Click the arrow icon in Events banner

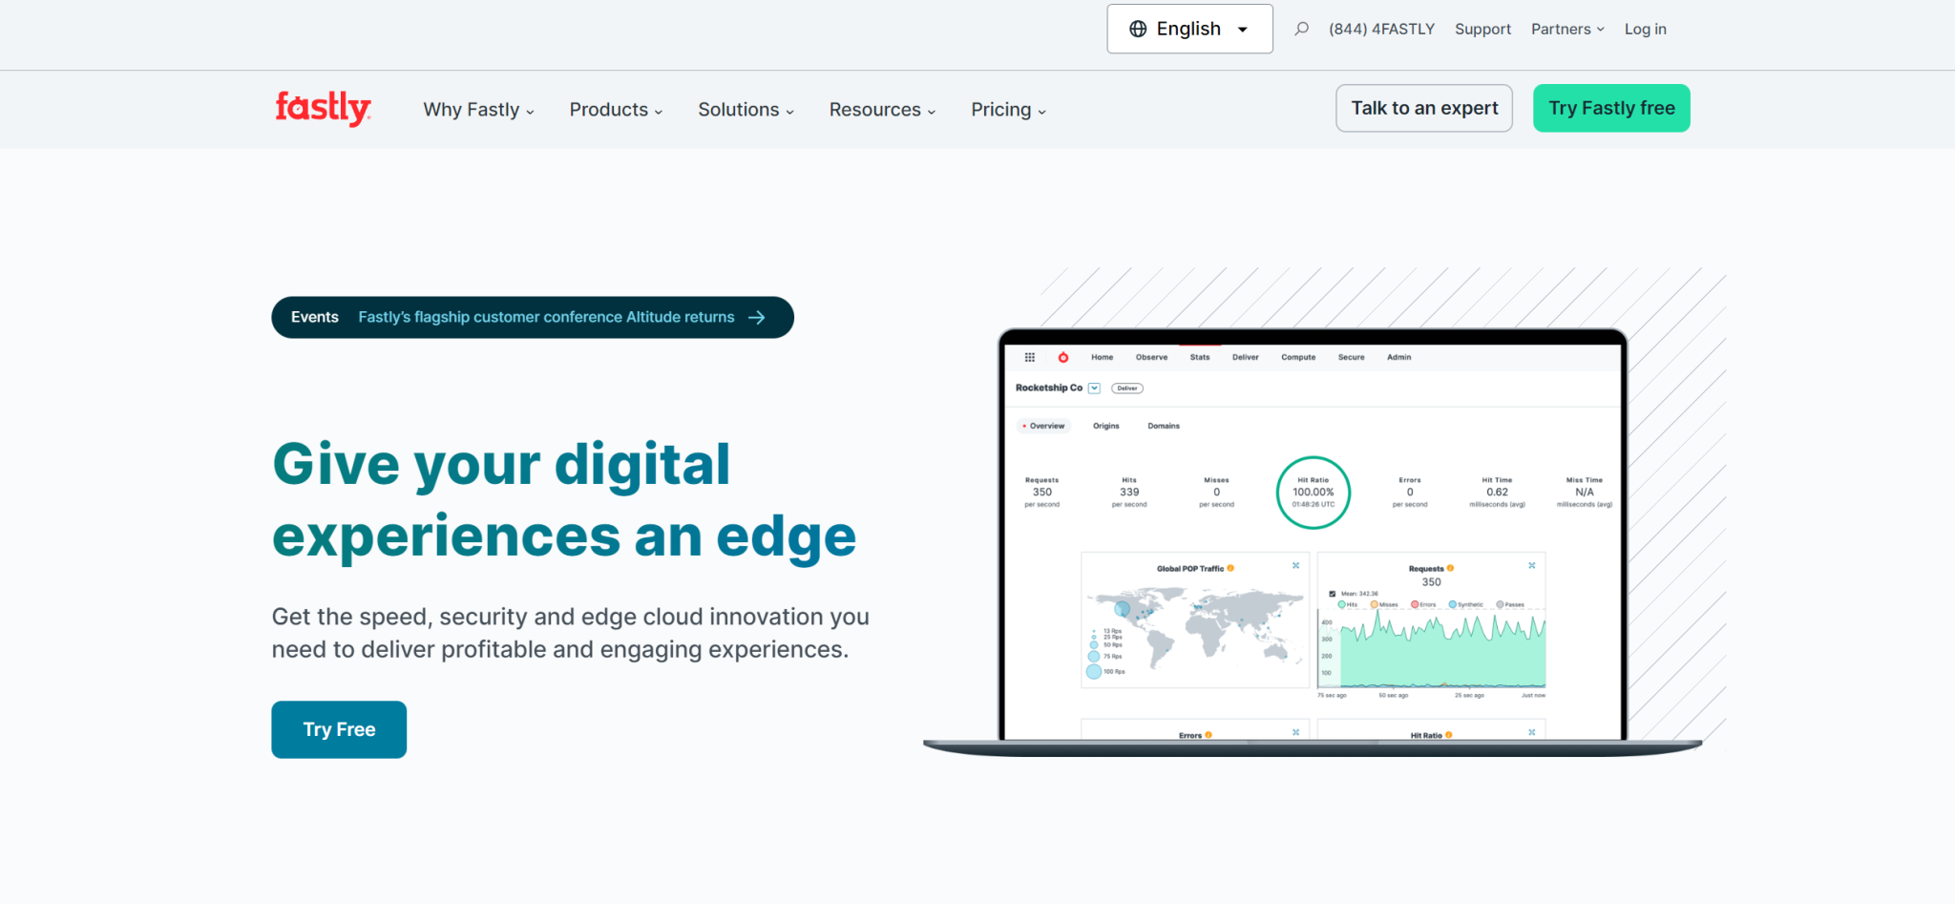757,318
